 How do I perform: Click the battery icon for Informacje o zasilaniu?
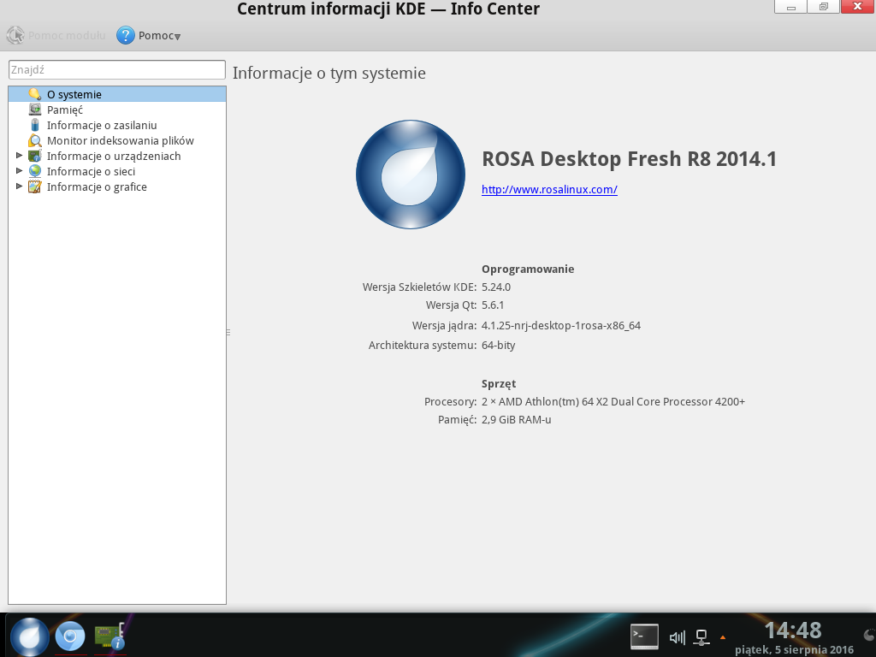(x=34, y=125)
